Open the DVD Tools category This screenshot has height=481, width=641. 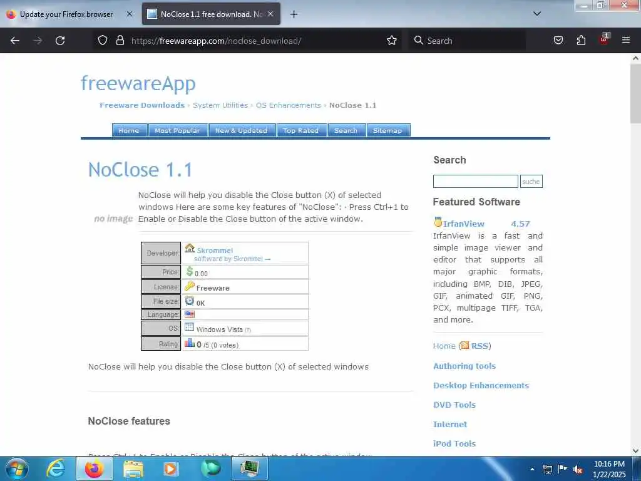tap(454, 405)
